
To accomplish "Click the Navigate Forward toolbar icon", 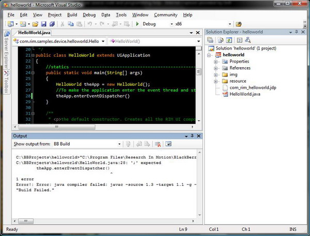I will tap(127, 24).
